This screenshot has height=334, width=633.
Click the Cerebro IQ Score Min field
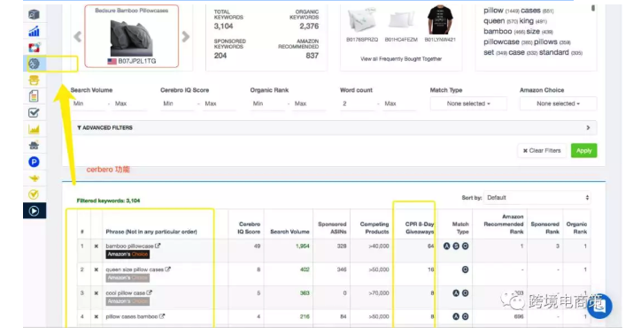[x=179, y=103]
